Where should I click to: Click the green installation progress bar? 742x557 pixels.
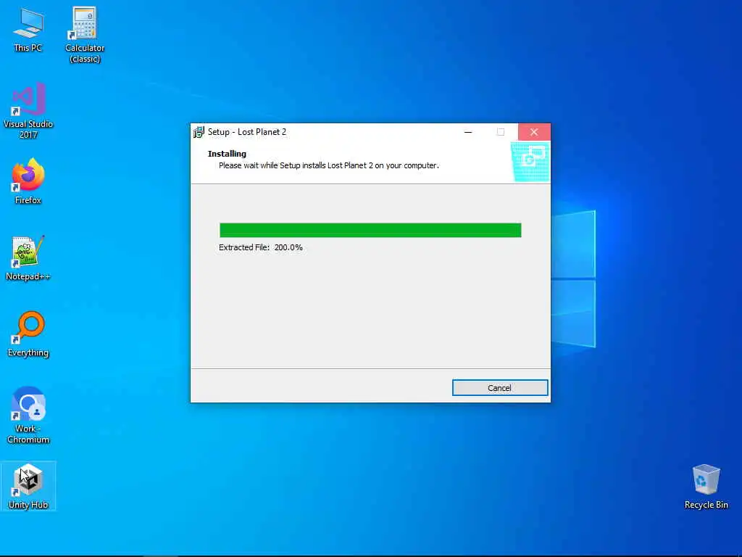pos(370,230)
